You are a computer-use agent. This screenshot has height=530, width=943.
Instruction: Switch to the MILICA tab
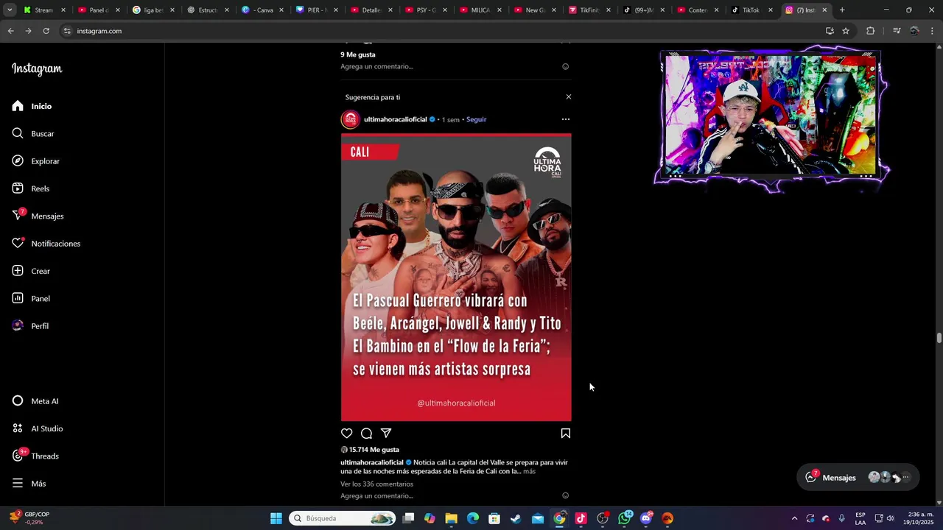click(x=480, y=10)
